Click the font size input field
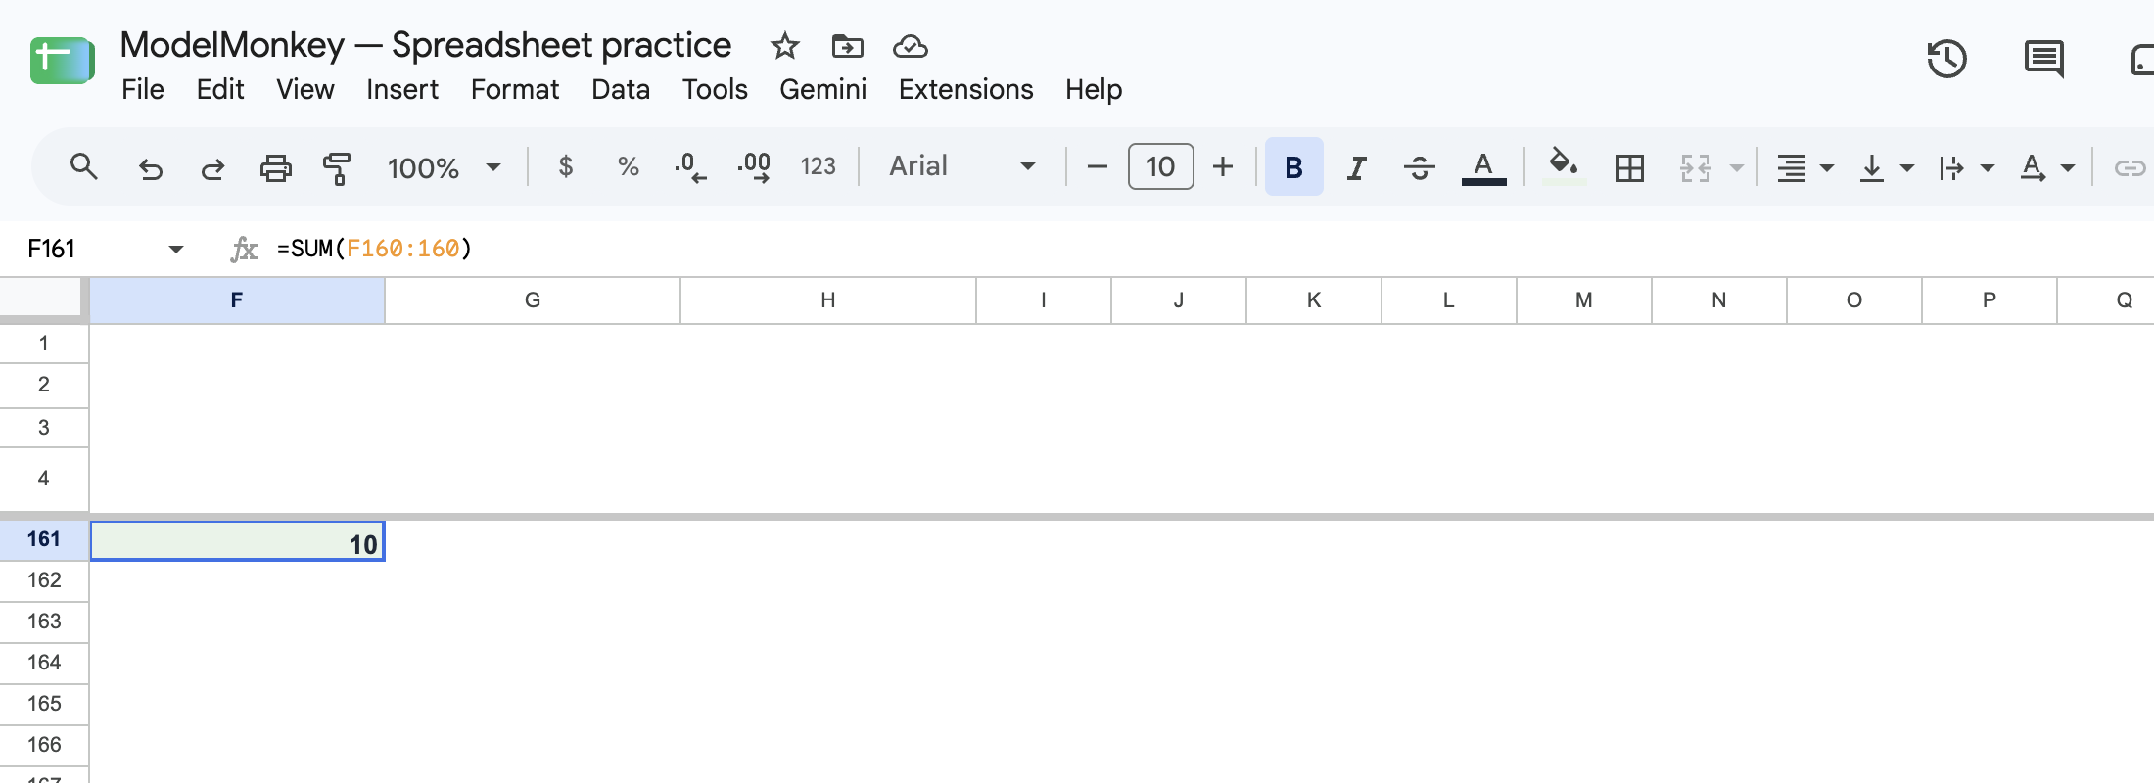Image resolution: width=2154 pixels, height=783 pixels. point(1160,166)
